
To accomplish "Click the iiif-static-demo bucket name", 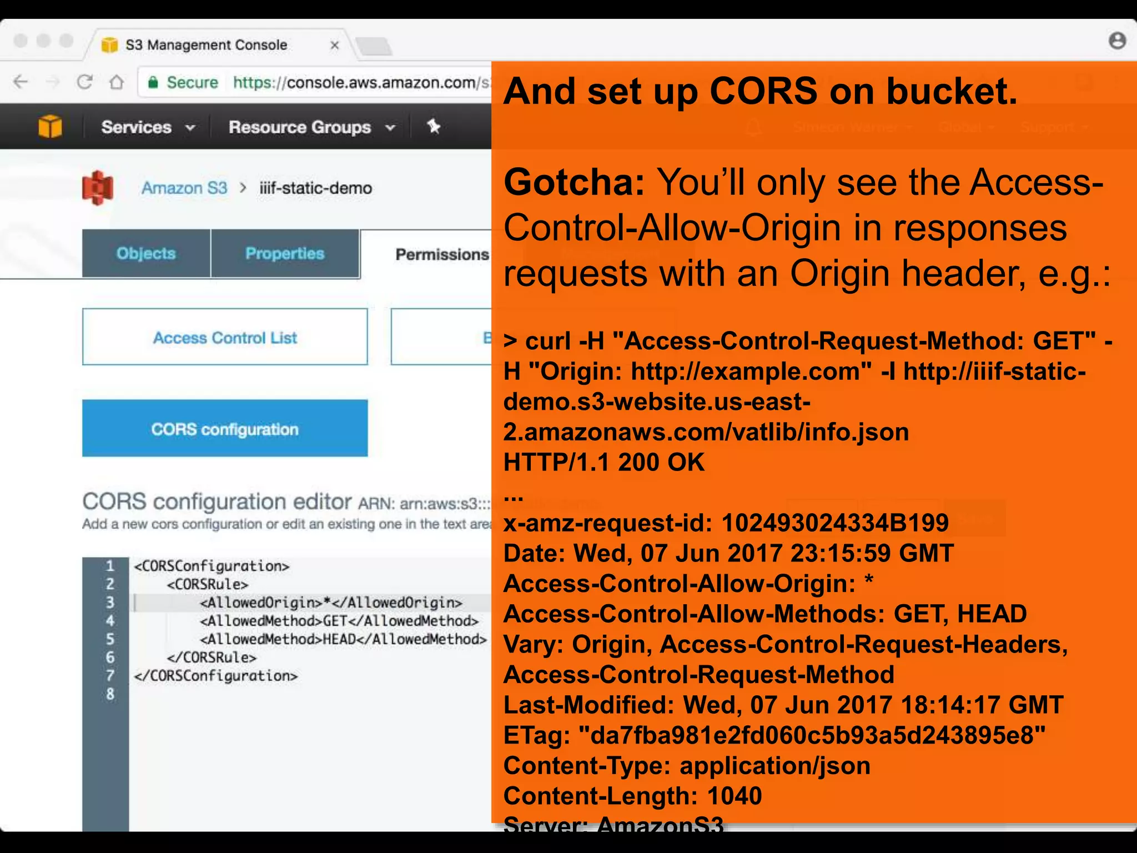I will 315,188.
